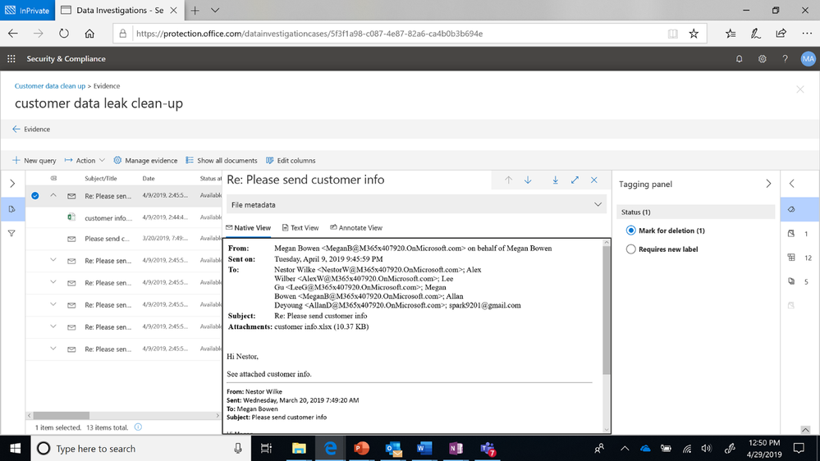Open Customer data clean up breadcrumb link

click(50, 85)
